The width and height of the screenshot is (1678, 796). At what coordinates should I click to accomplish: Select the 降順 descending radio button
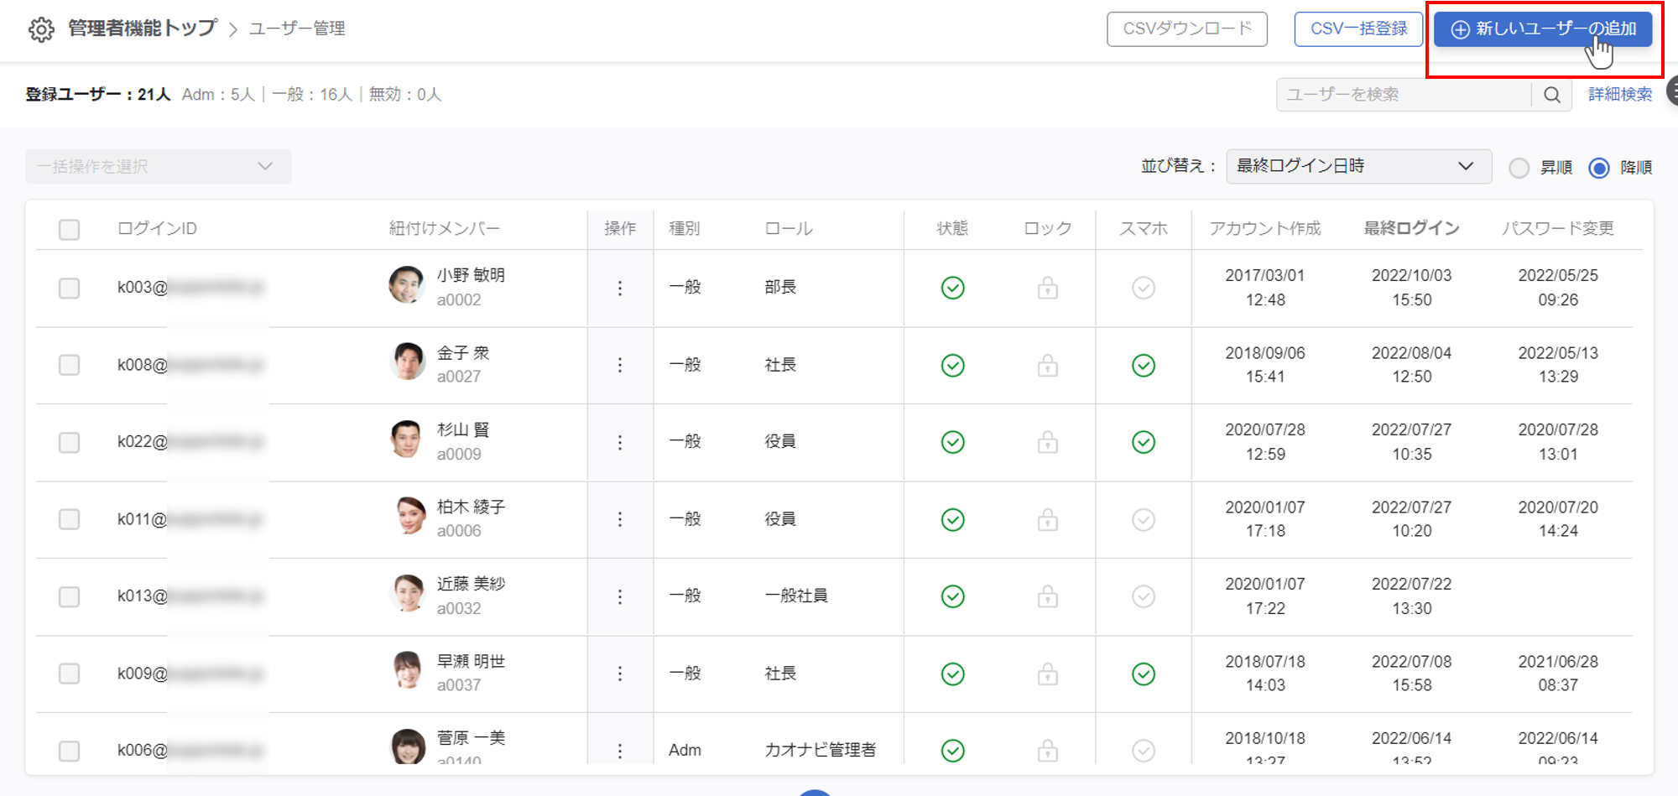click(x=1599, y=168)
